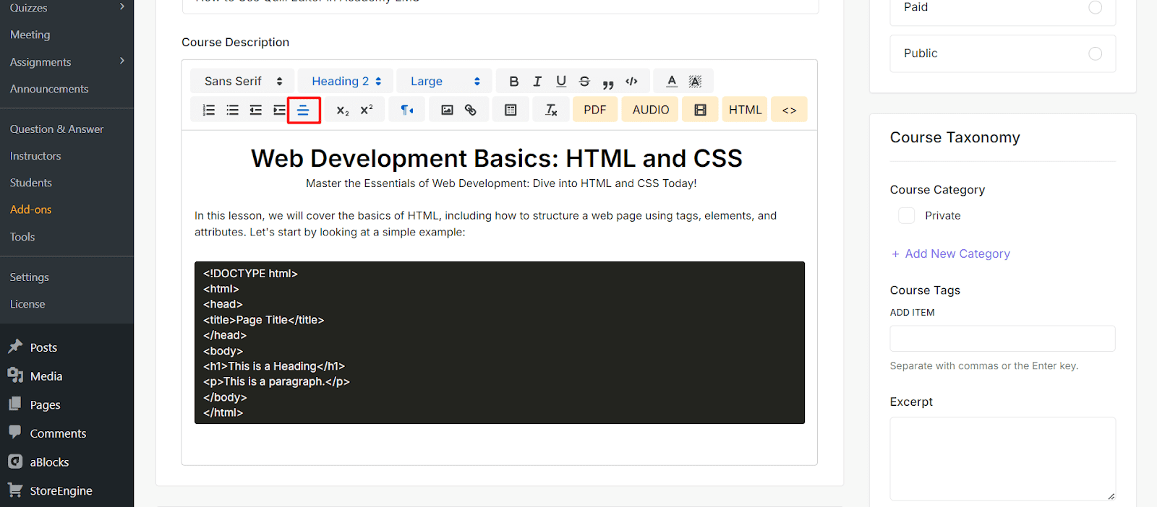Clear text formatting
Viewport: 1157px width, 507px height.
[551, 110]
